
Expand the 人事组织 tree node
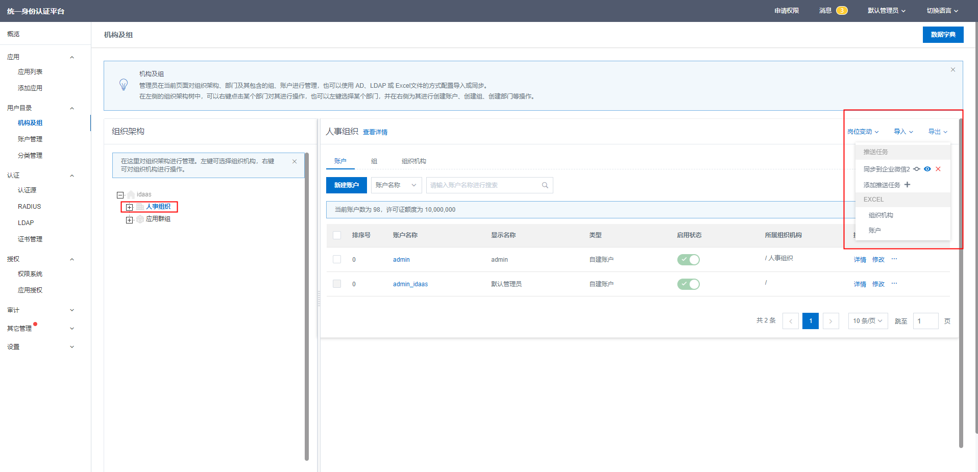(130, 207)
